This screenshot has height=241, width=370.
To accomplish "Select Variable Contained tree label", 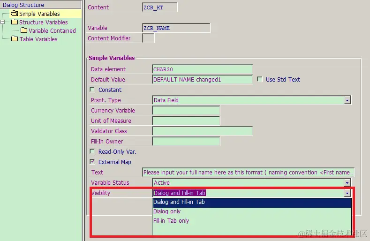I will coord(52,30).
